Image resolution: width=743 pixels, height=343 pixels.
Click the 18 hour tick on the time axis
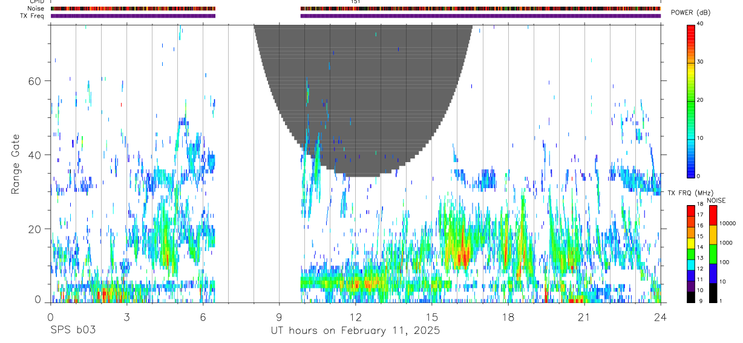(508, 317)
